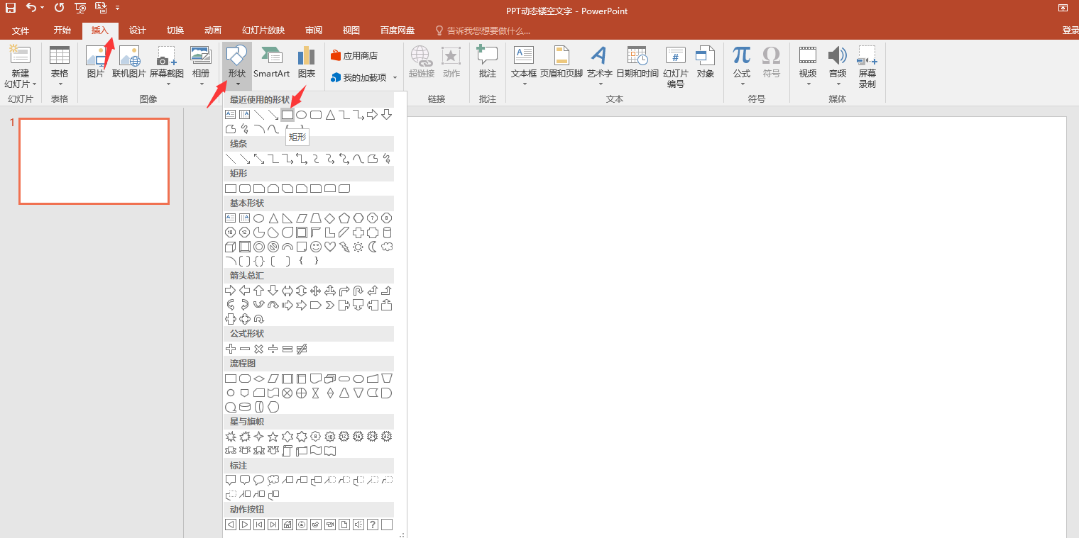Select the donut ring shape
This screenshot has height=538, width=1079.
pyautogui.click(x=259, y=247)
